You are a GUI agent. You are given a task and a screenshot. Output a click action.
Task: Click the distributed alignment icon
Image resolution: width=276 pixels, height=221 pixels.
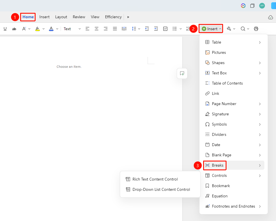click(124, 29)
